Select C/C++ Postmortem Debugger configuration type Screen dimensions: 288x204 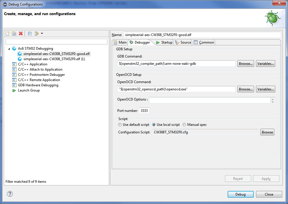(41, 75)
